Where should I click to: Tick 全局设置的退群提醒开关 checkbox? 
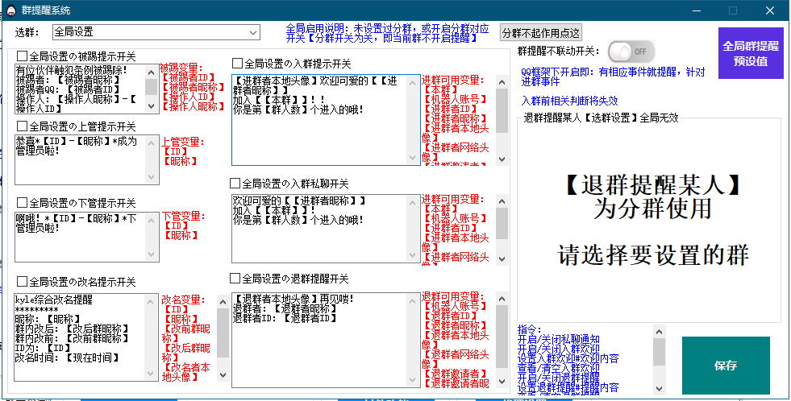pyautogui.click(x=235, y=278)
